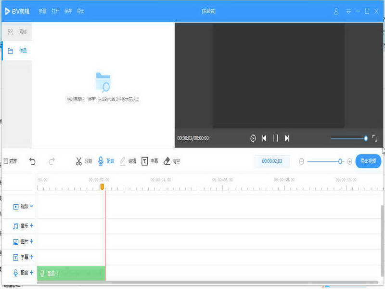
Task: Select the 分割 scissors tool
Action: pyautogui.click(x=84, y=161)
